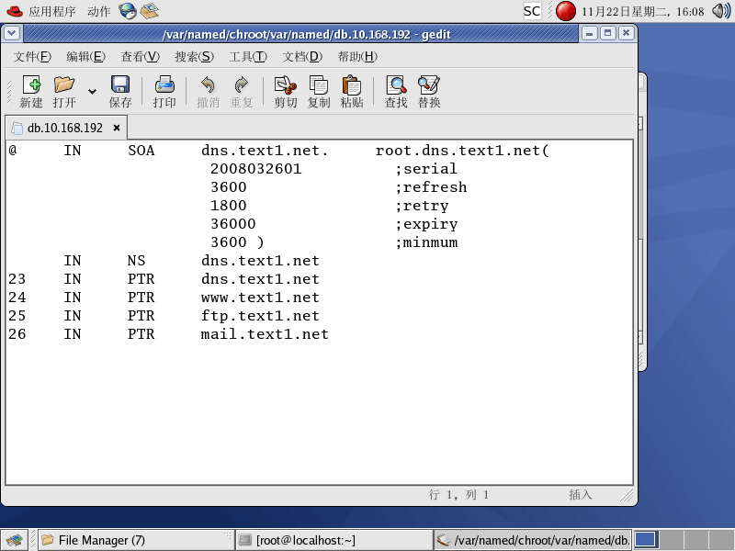Print the document using the 打印 icon
The height and width of the screenshot is (551, 735).
164,92
